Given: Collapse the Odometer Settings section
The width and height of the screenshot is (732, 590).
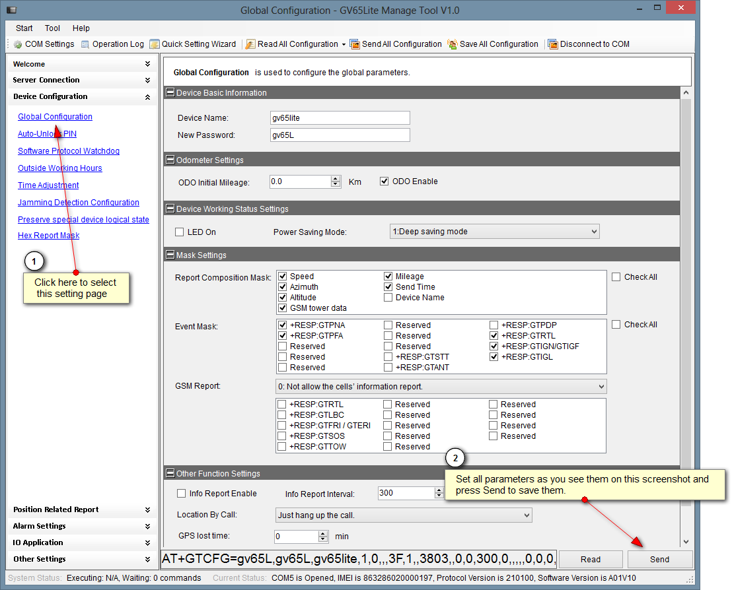Looking at the screenshot, I should (170, 160).
